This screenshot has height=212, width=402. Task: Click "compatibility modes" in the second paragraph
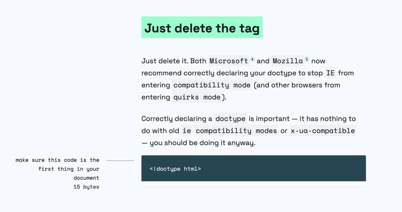236,131
